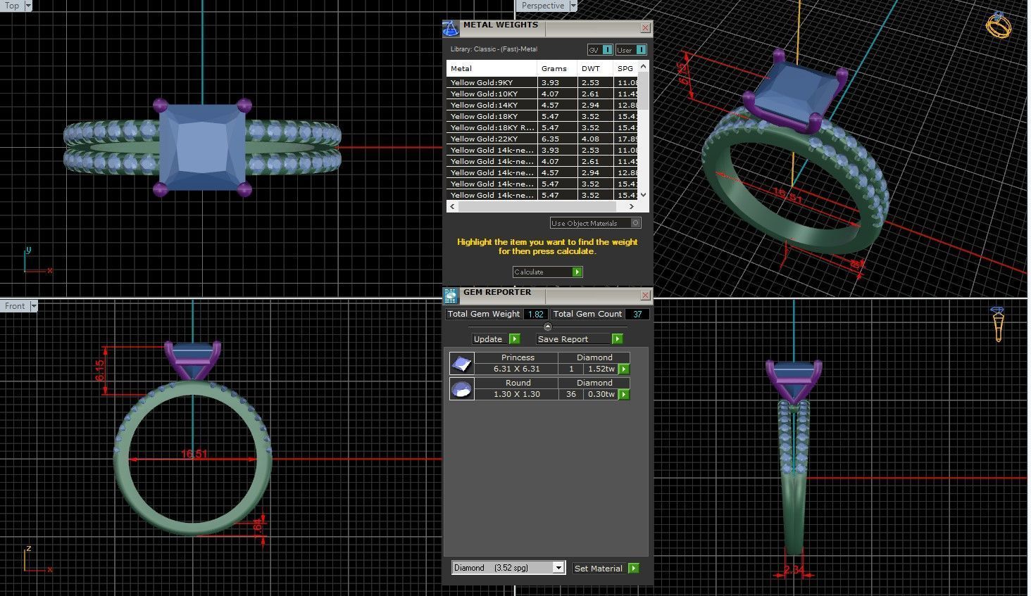Click the Total Gem Count value 37

coord(637,315)
